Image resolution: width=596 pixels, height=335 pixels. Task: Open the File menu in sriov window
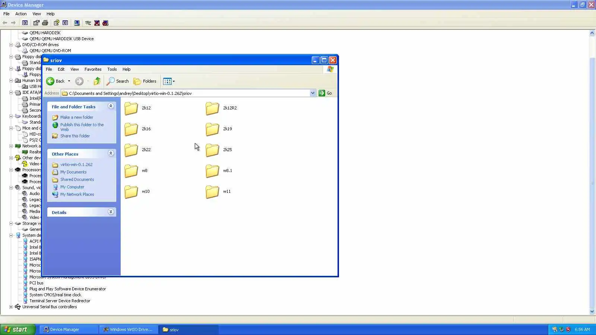49,69
